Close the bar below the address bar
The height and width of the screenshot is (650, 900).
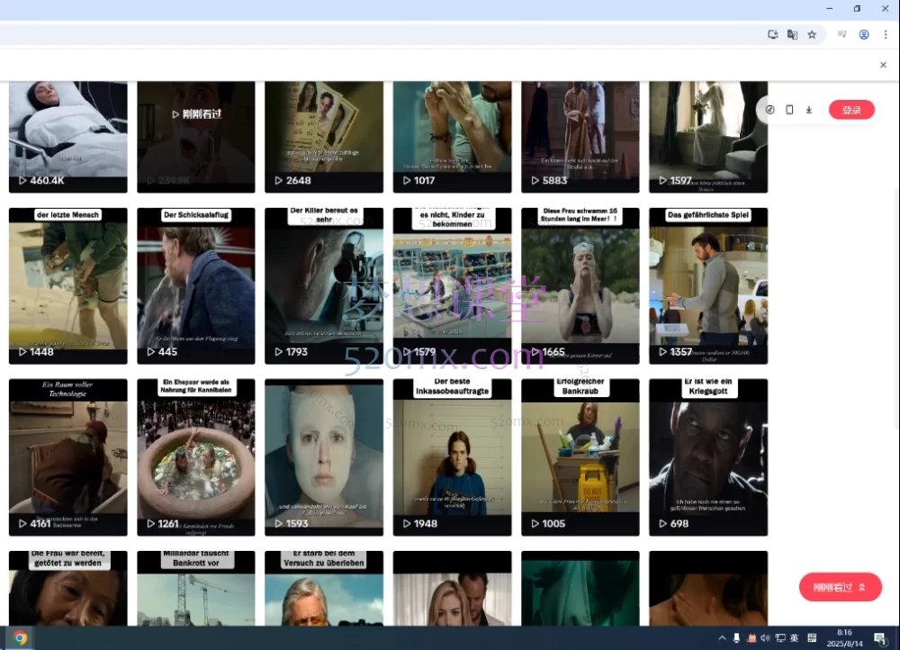[x=883, y=65]
